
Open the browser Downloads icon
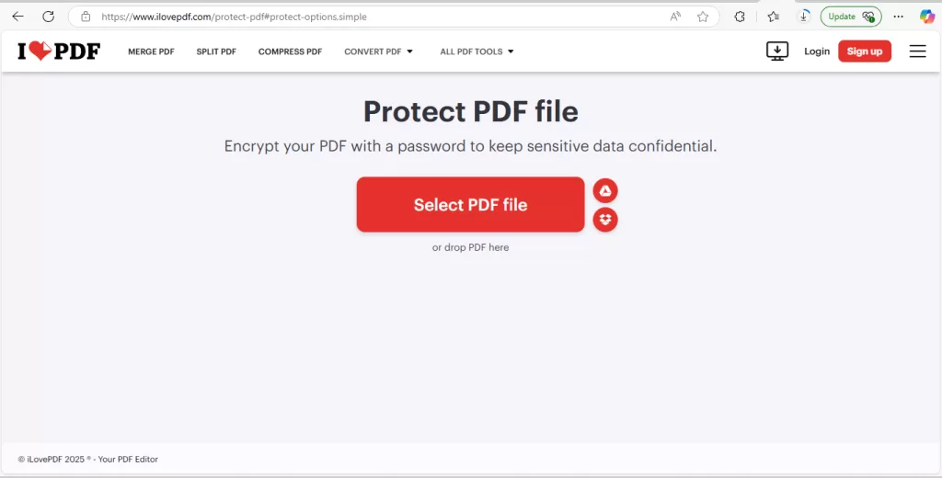click(804, 17)
